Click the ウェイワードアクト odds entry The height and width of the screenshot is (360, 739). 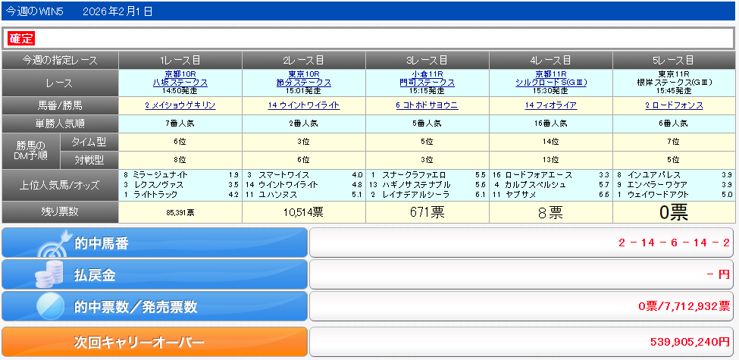[x=674, y=195]
